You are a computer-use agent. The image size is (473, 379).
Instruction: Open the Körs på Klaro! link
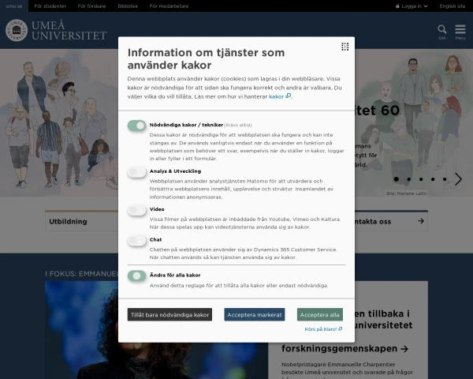pos(323,329)
